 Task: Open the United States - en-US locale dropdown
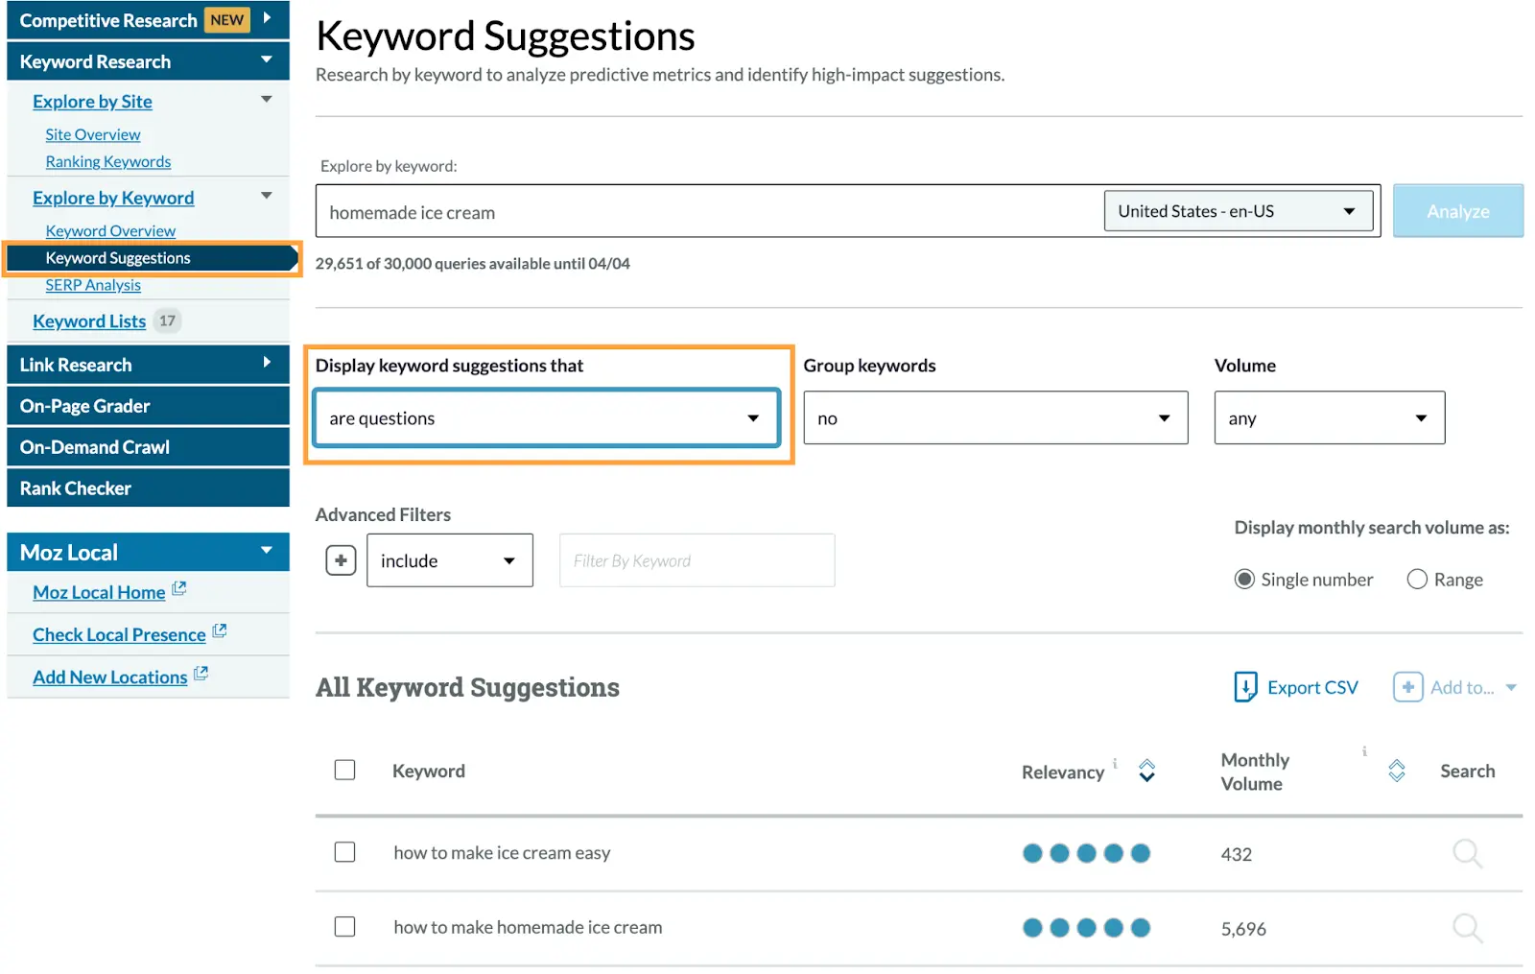pos(1238,211)
